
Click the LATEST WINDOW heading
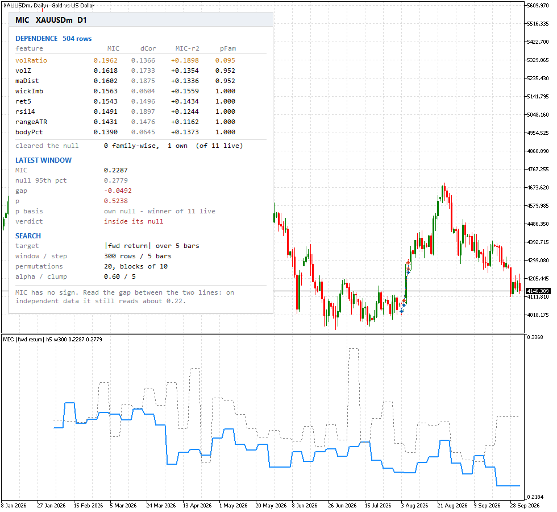[x=43, y=160]
